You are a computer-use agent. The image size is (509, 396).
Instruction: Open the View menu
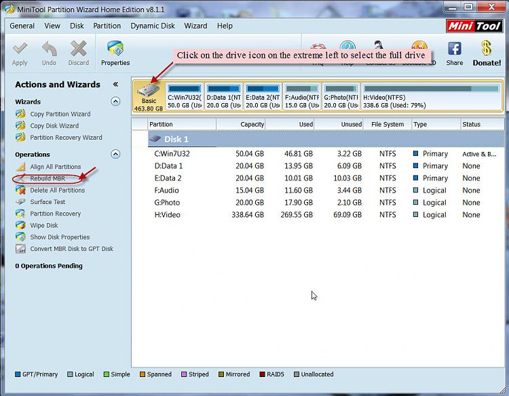(x=52, y=26)
